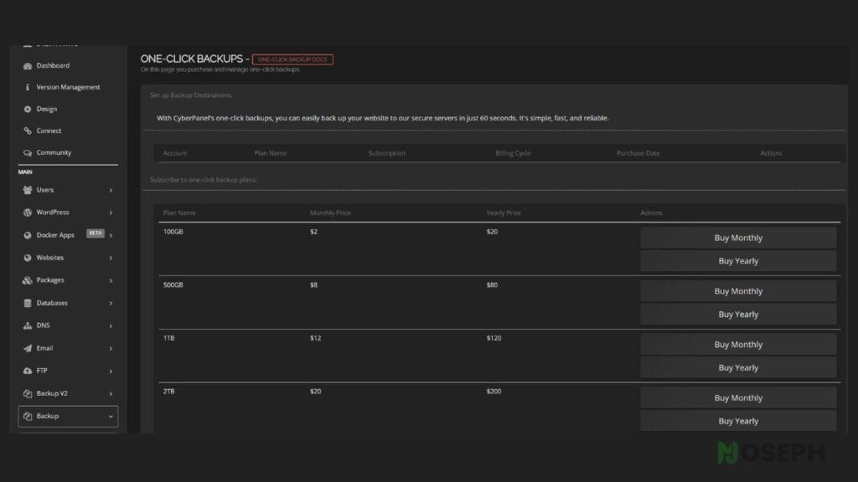Click the Version Management info icon

(x=28, y=87)
